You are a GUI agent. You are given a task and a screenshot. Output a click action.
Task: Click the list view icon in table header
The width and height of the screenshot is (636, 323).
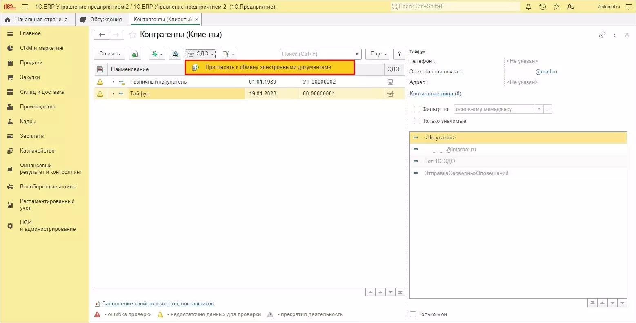(x=100, y=69)
